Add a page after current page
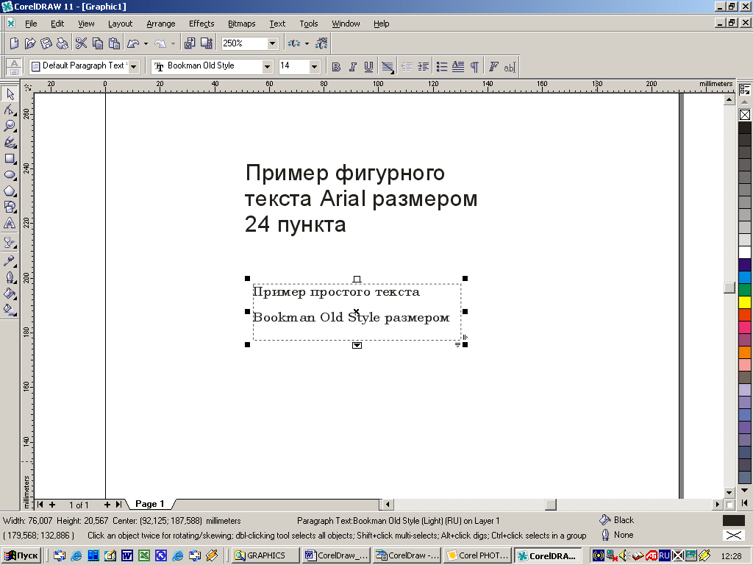The width and height of the screenshot is (753, 565). click(x=107, y=505)
